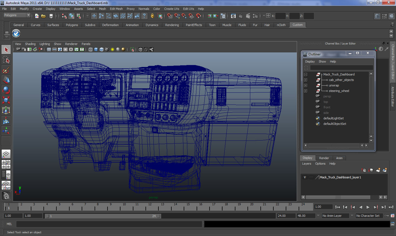Viewport: 396px width, 236px height.
Task: Click the Outliner vertical scrollbar
Action: pyautogui.click(x=371, y=105)
